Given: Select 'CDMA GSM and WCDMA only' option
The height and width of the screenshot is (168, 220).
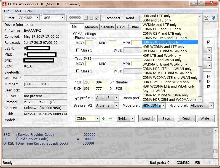Looking at the screenshot, I should coord(170,95).
